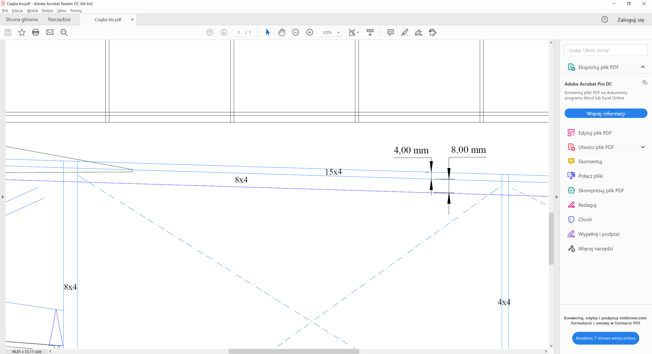
Task: Click the Print file icon
Action: click(x=36, y=32)
